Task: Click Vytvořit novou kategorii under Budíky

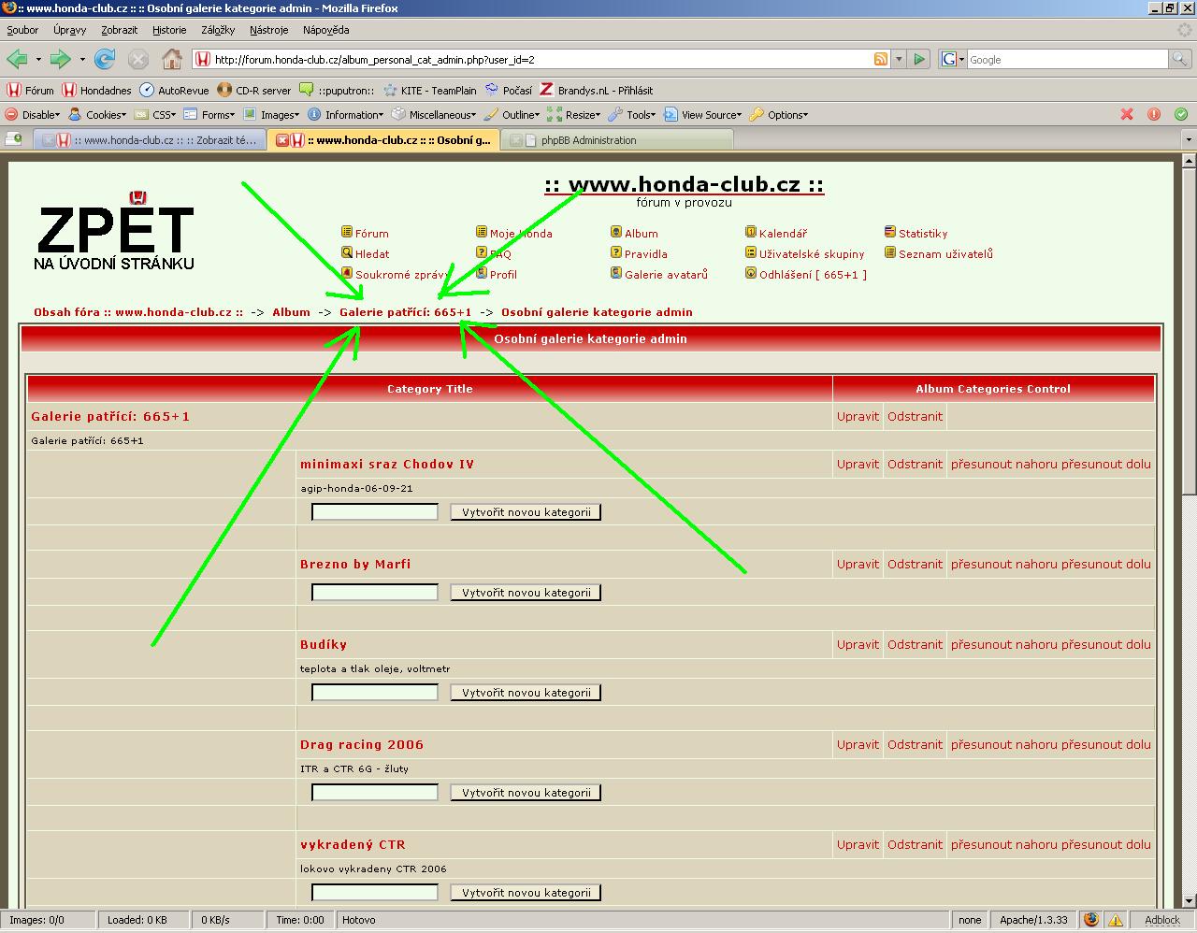Action: pos(526,693)
